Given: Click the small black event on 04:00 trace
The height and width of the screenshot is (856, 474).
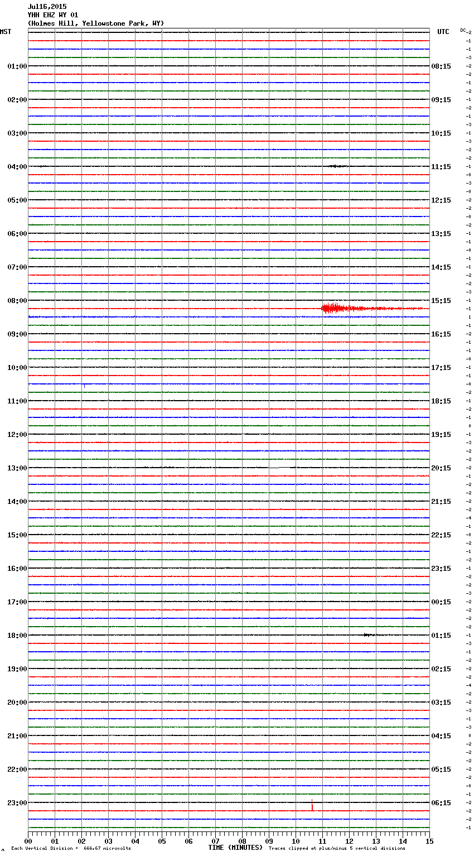Looking at the screenshot, I should point(338,166).
